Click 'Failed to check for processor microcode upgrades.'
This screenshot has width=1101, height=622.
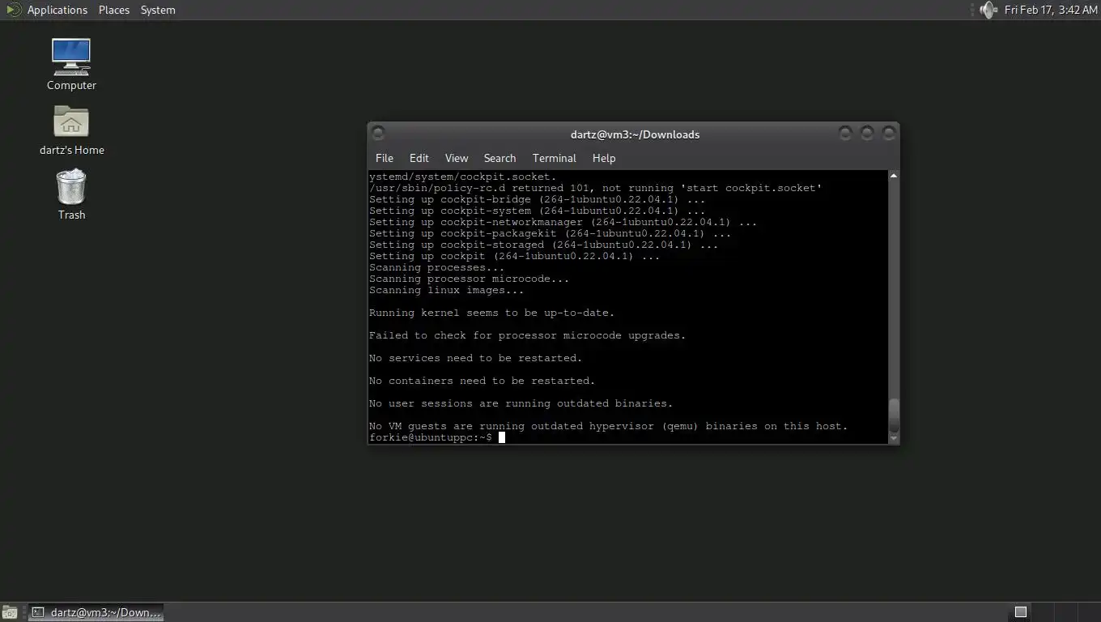tap(527, 335)
